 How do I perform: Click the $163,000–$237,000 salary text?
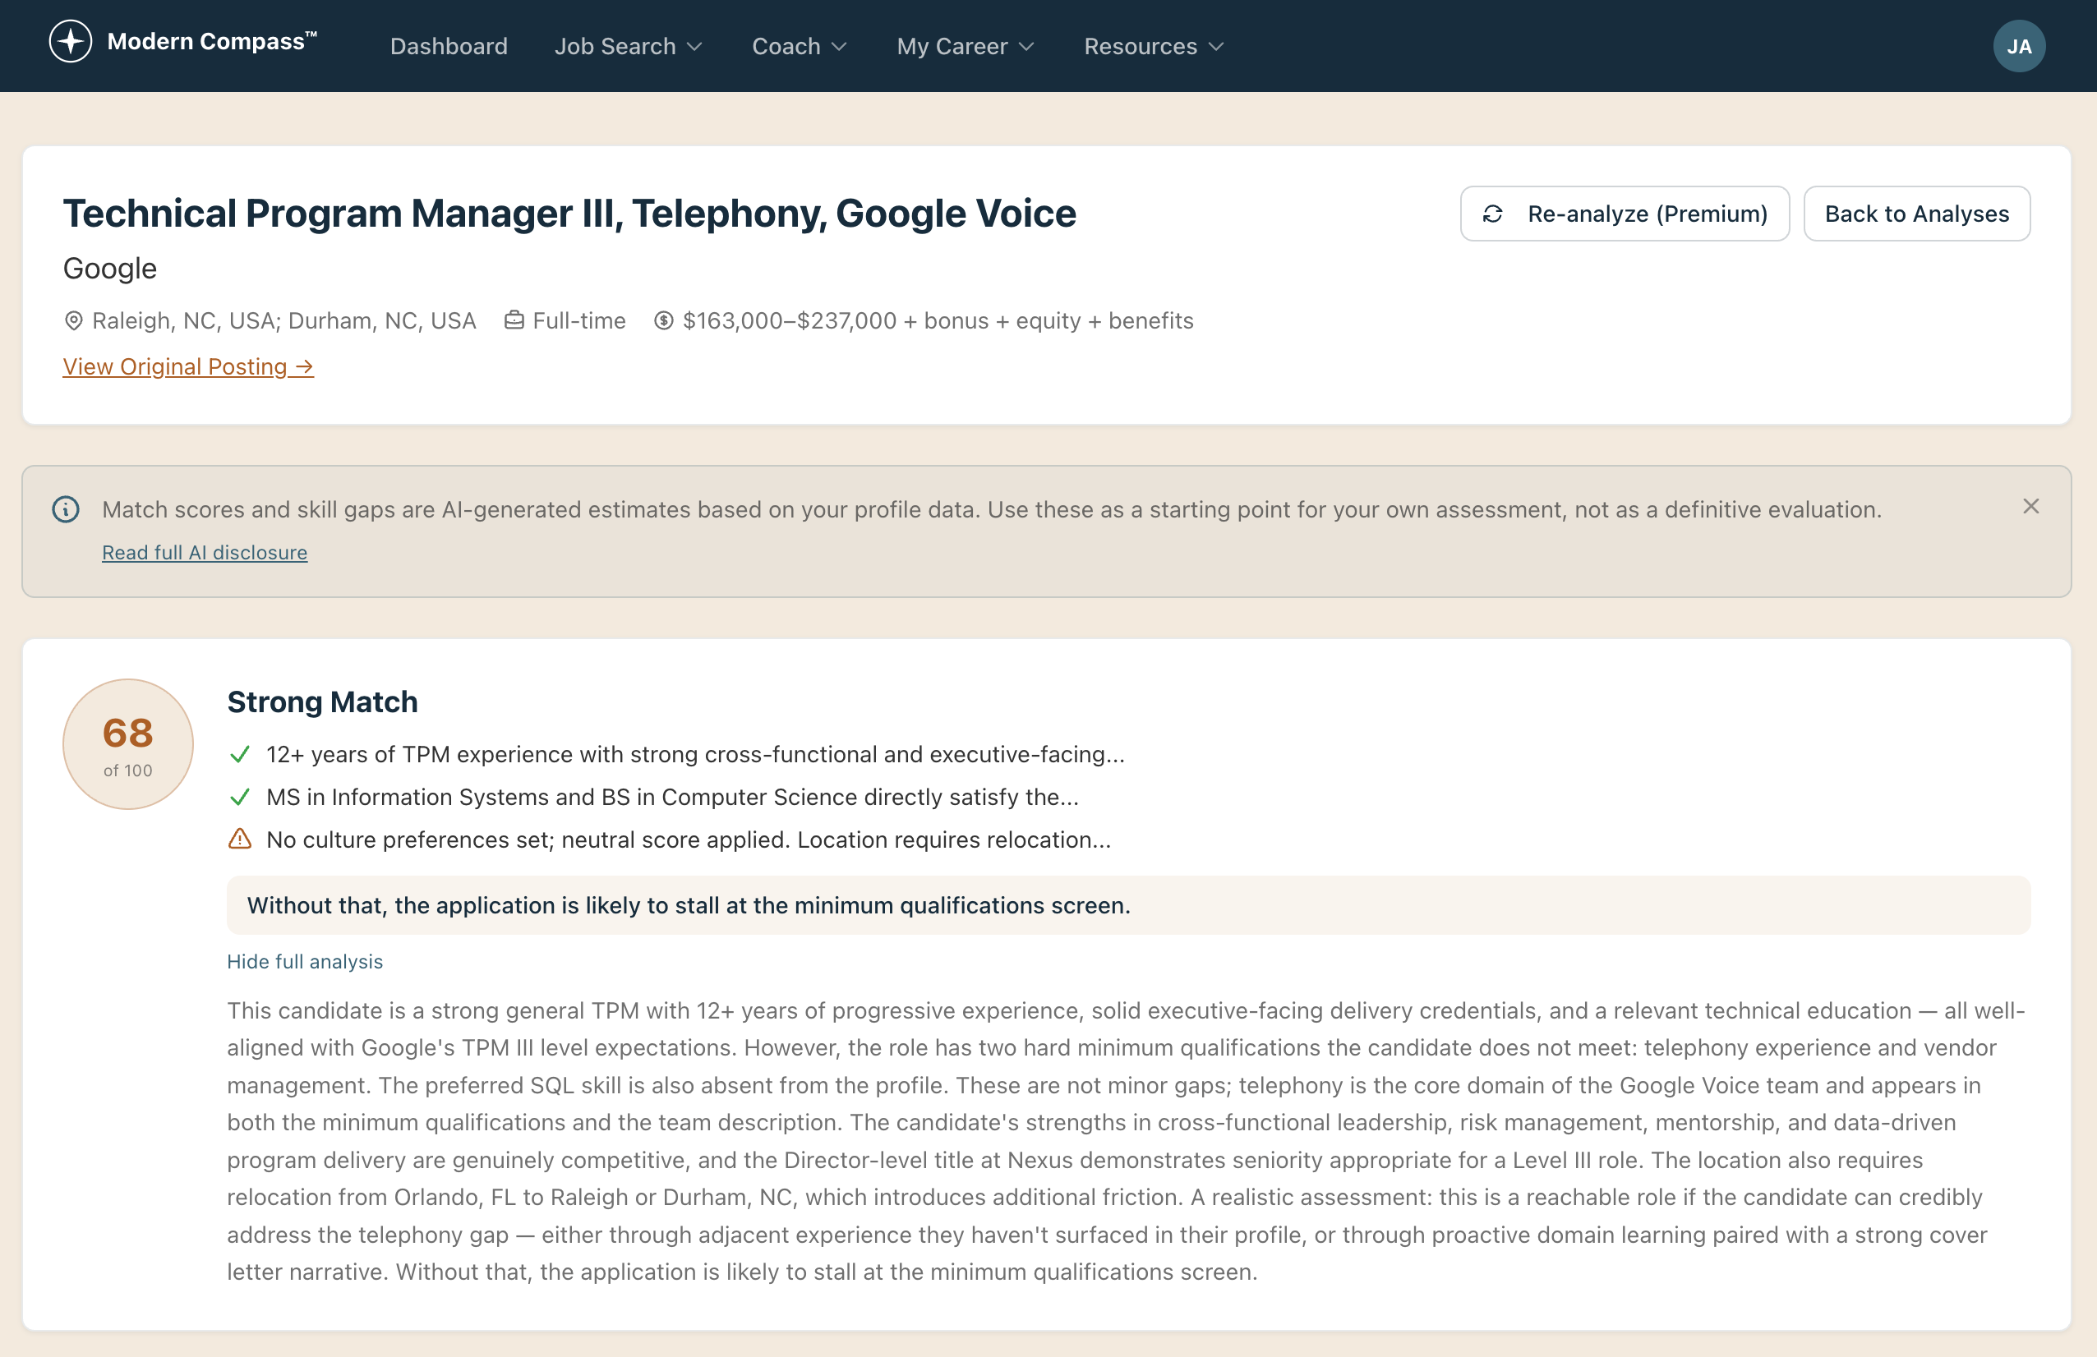938,320
